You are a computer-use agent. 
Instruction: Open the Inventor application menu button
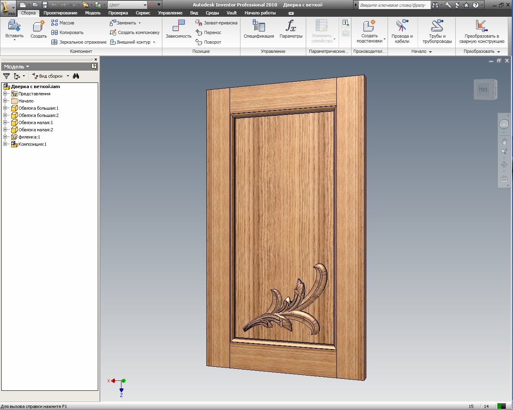coord(8,8)
